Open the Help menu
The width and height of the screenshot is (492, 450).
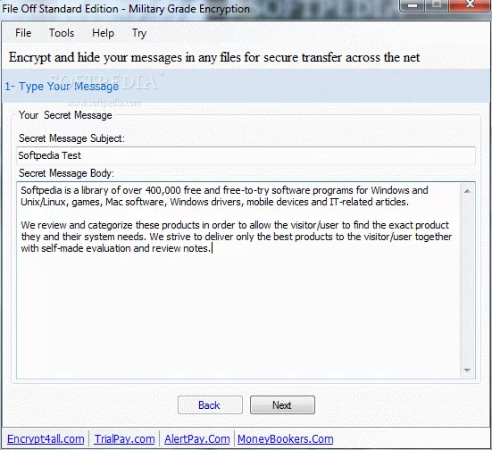click(103, 33)
